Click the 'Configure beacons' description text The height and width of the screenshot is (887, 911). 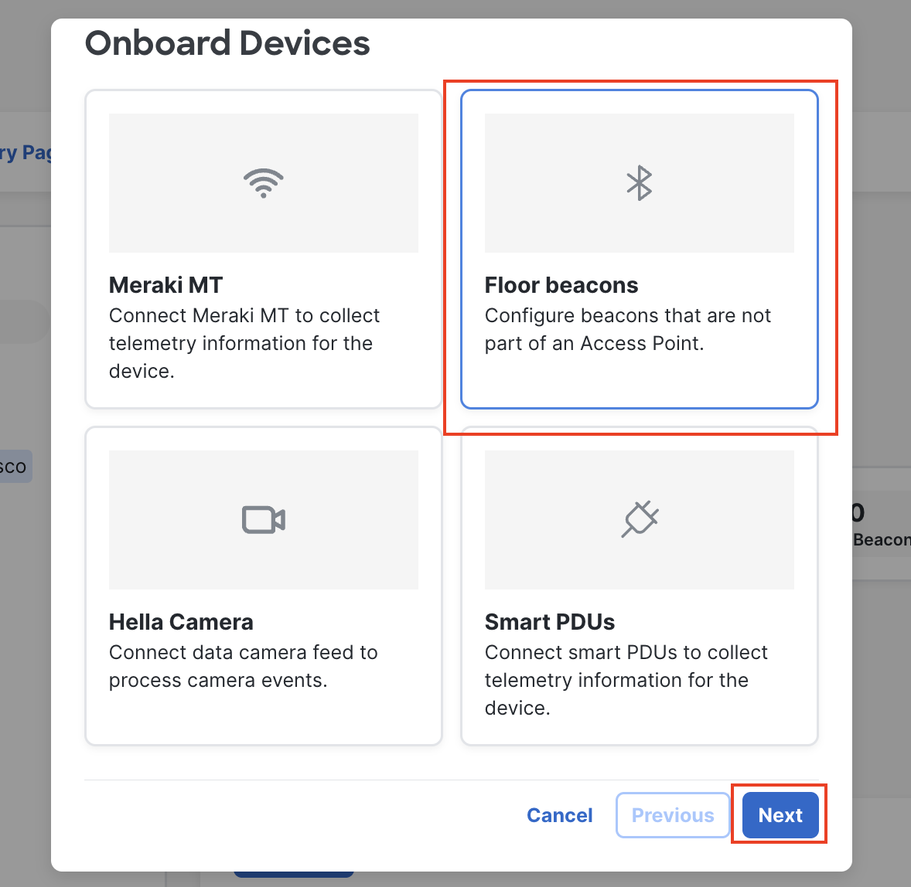(x=627, y=329)
